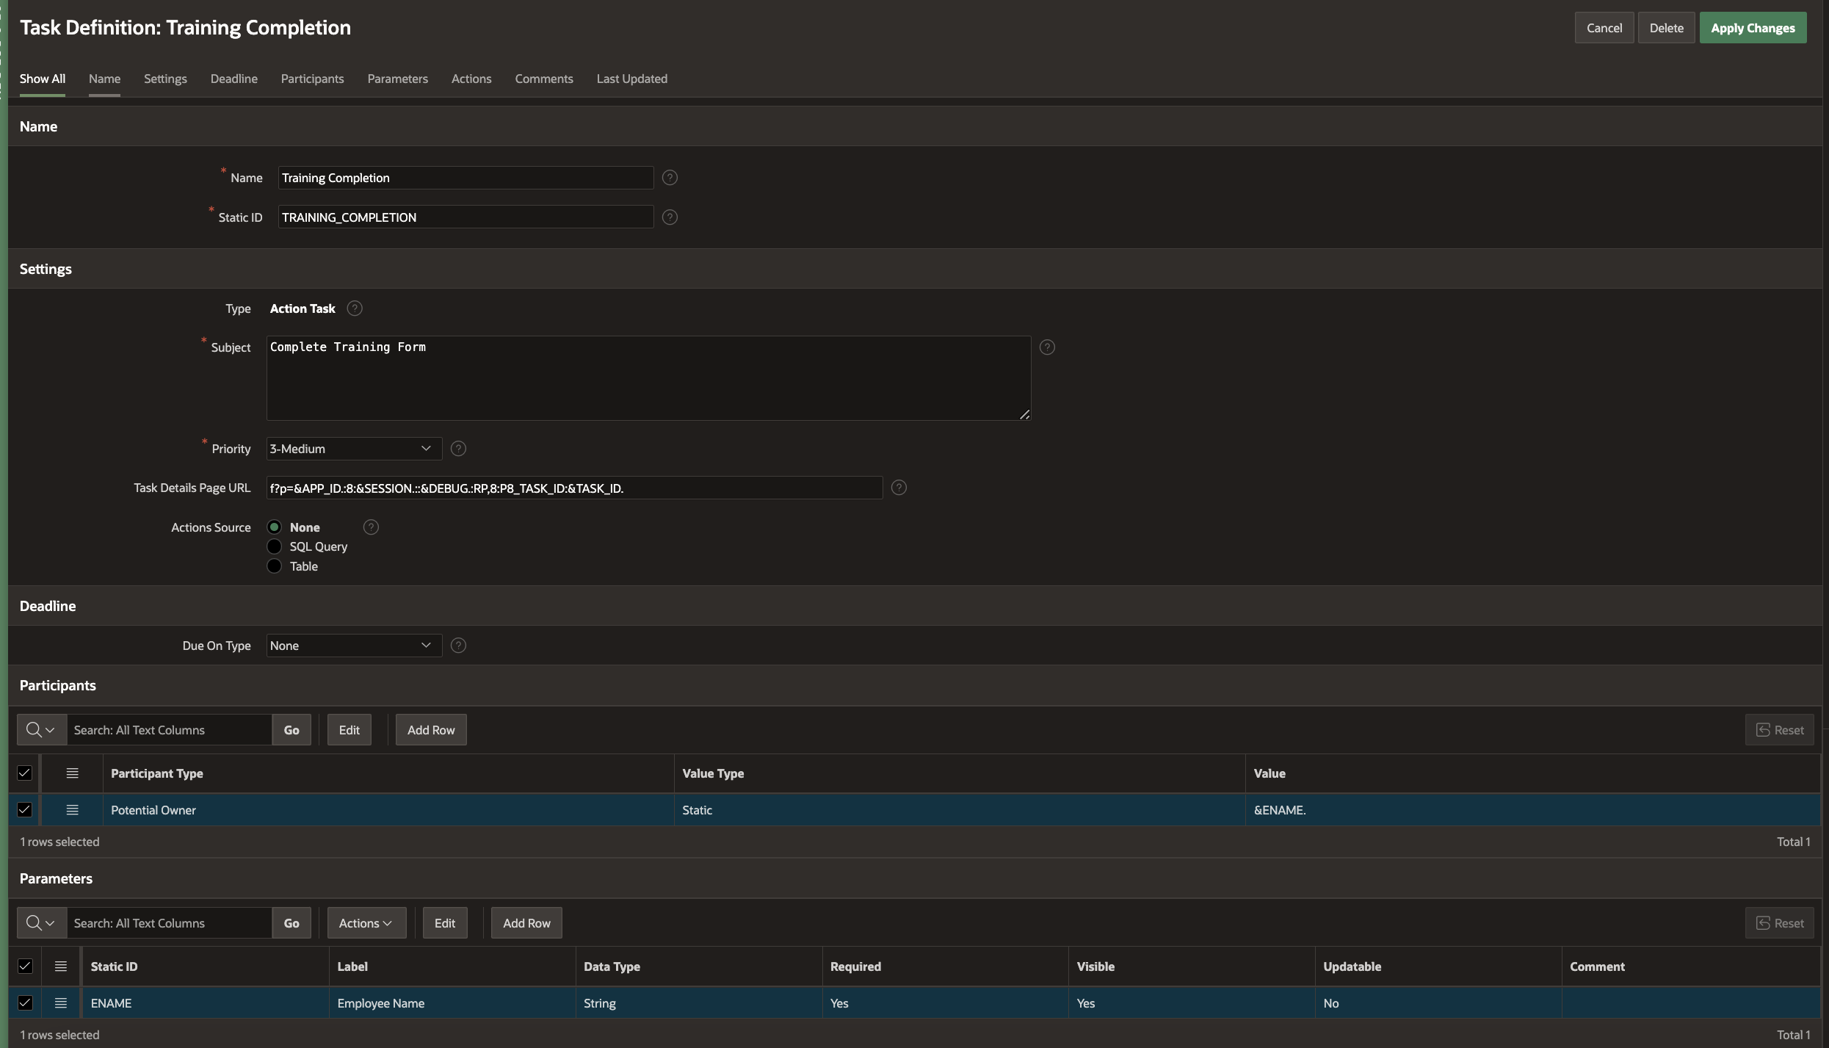1829x1048 pixels.
Task: Click help icon next to Due On Type
Action: click(458, 646)
